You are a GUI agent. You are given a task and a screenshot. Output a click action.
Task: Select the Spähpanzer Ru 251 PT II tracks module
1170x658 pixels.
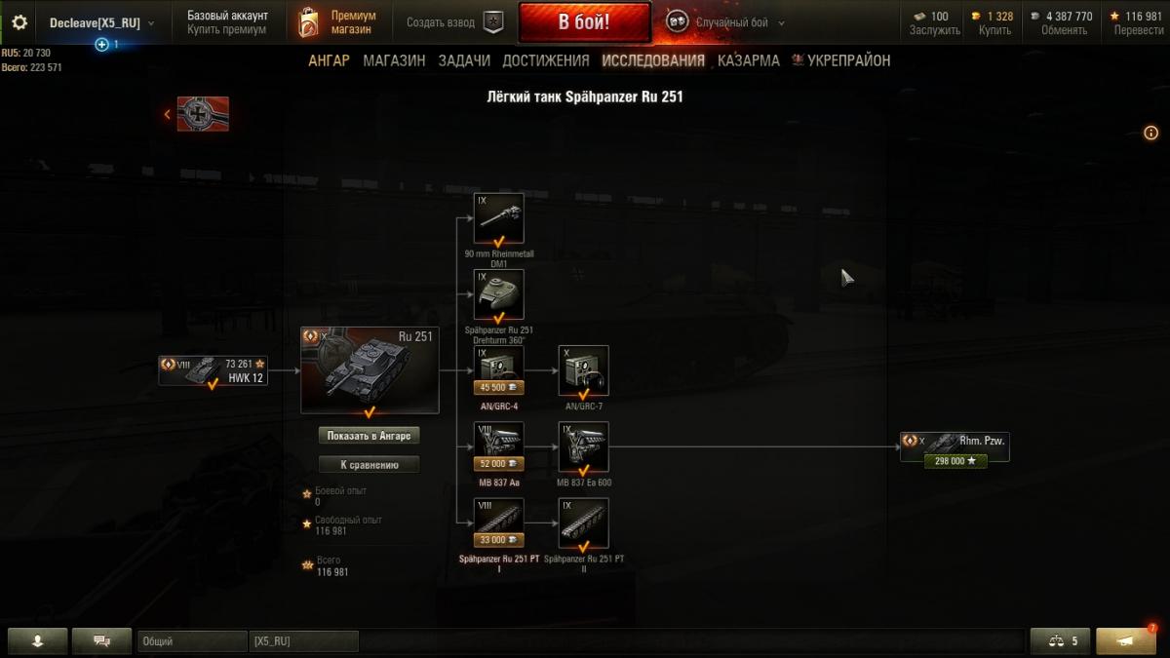[x=583, y=523]
